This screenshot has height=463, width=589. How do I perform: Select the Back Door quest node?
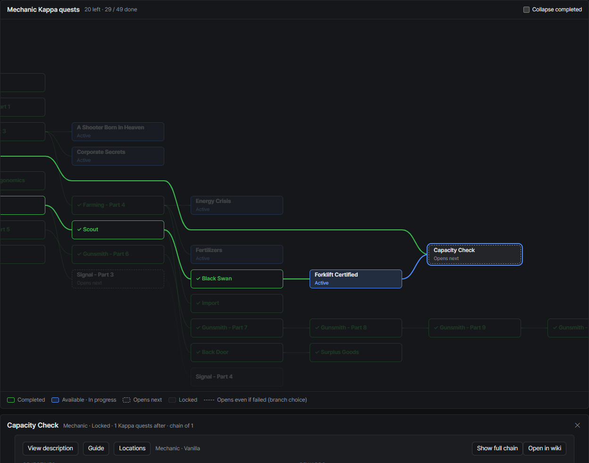tap(237, 353)
